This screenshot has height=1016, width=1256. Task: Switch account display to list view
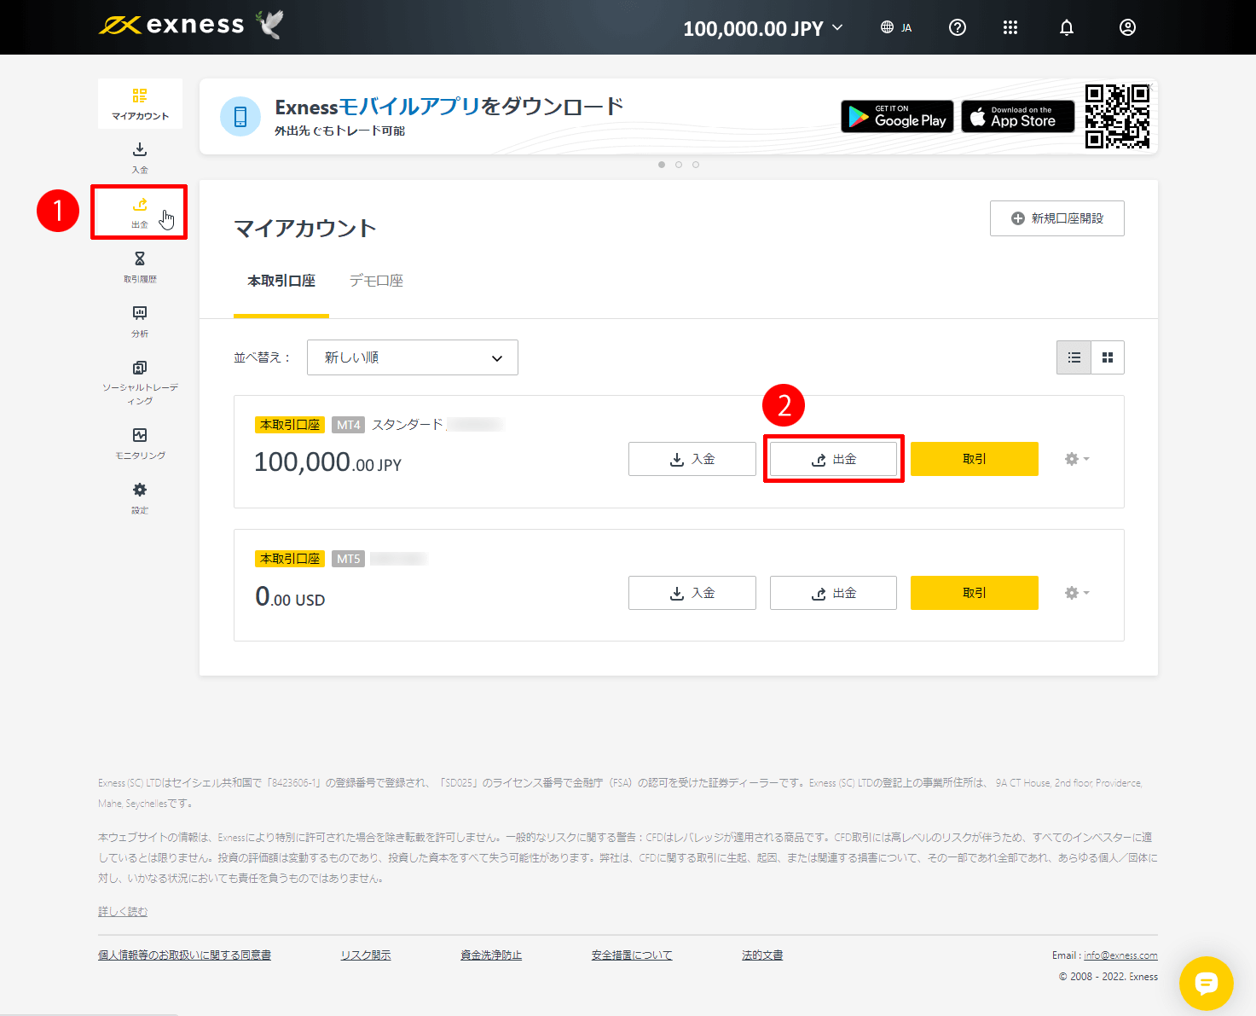tap(1074, 357)
